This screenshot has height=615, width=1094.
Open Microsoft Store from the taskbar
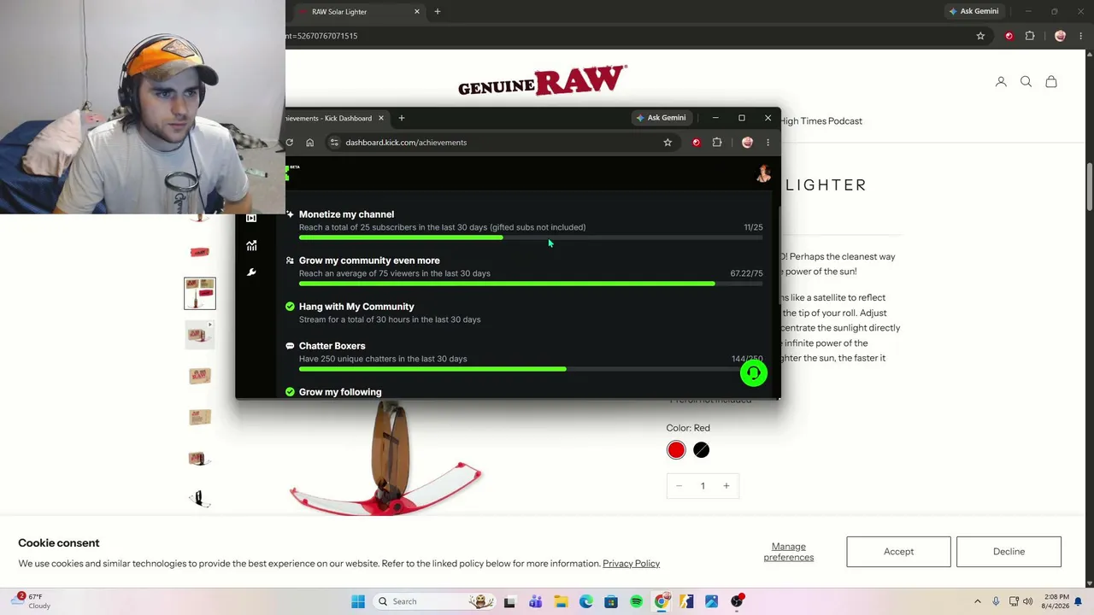coord(611,601)
